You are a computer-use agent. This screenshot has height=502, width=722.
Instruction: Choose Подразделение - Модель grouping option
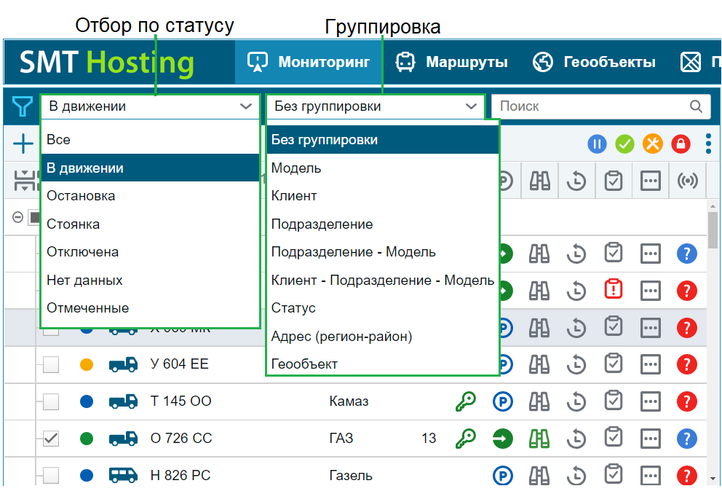pyautogui.click(x=353, y=252)
